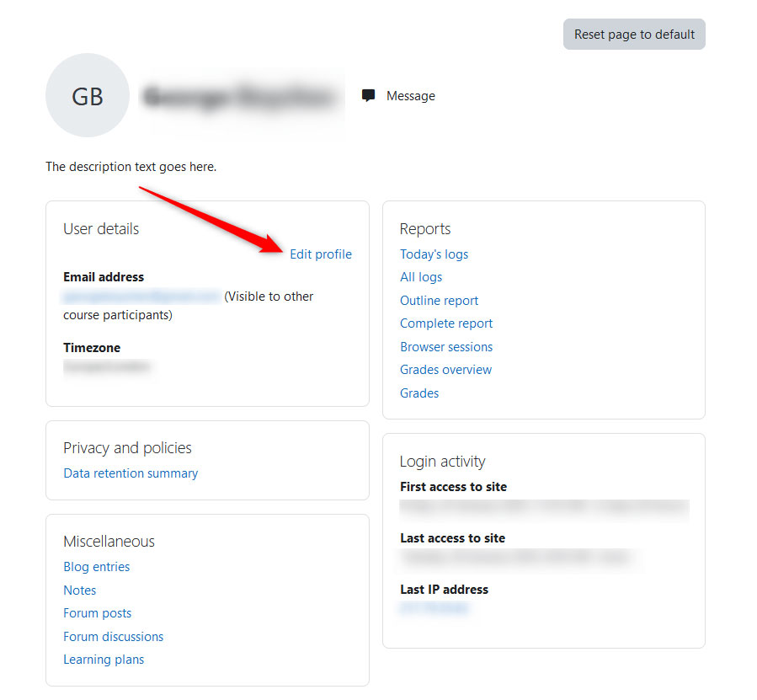Click the GB profile avatar circle
This screenshot has height=700, width=757.
click(87, 95)
